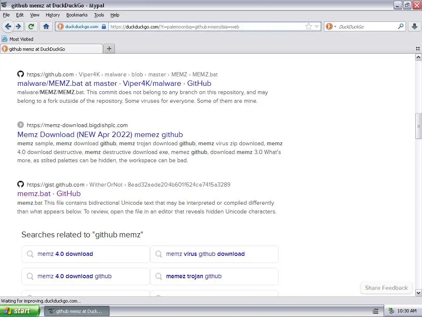The height and width of the screenshot is (317, 422).
Task: Open the URL history dropdown arrow
Action: tap(317, 26)
